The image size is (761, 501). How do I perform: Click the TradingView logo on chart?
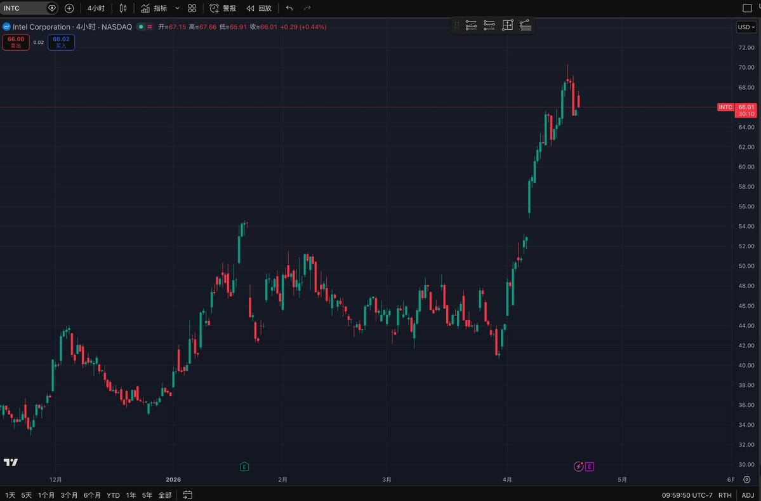[11, 462]
